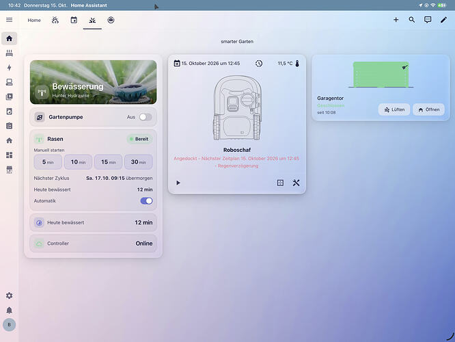The height and width of the screenshot is (342, 455).
Task: Click the location arrow in status bar
Action: tap(420, 5)
